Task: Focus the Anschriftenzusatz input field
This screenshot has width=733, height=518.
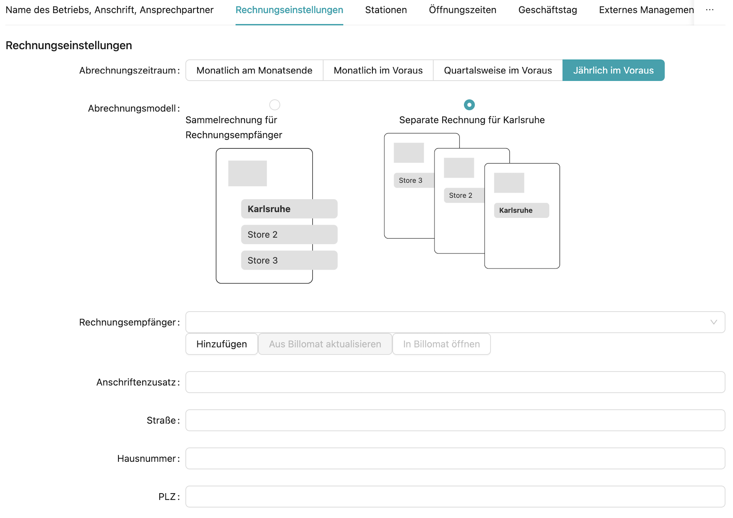Action: click(x=455, y=382)
